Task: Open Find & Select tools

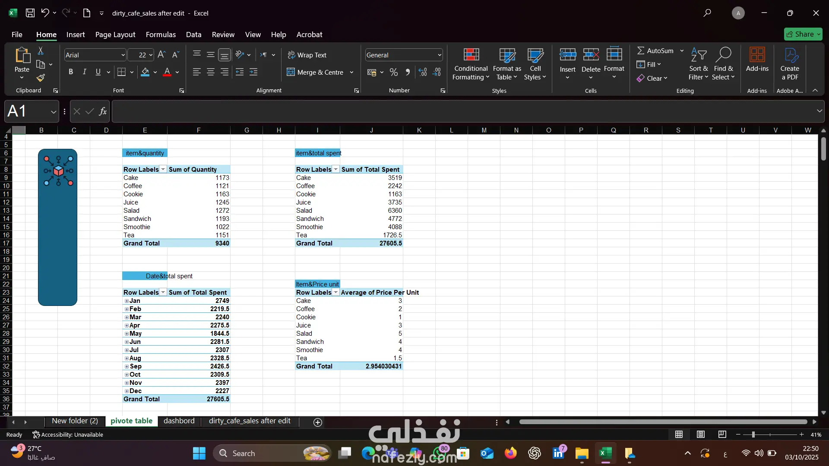Action: (x=723, y=64)
